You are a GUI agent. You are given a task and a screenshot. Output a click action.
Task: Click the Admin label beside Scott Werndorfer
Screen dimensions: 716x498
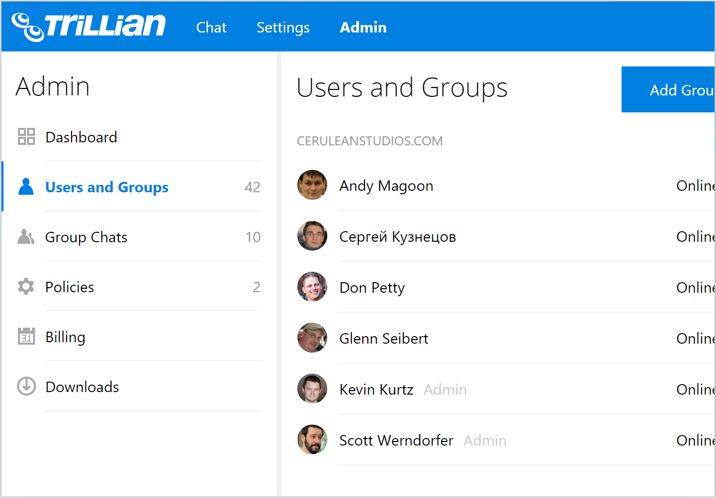click(x=485, y=441)
